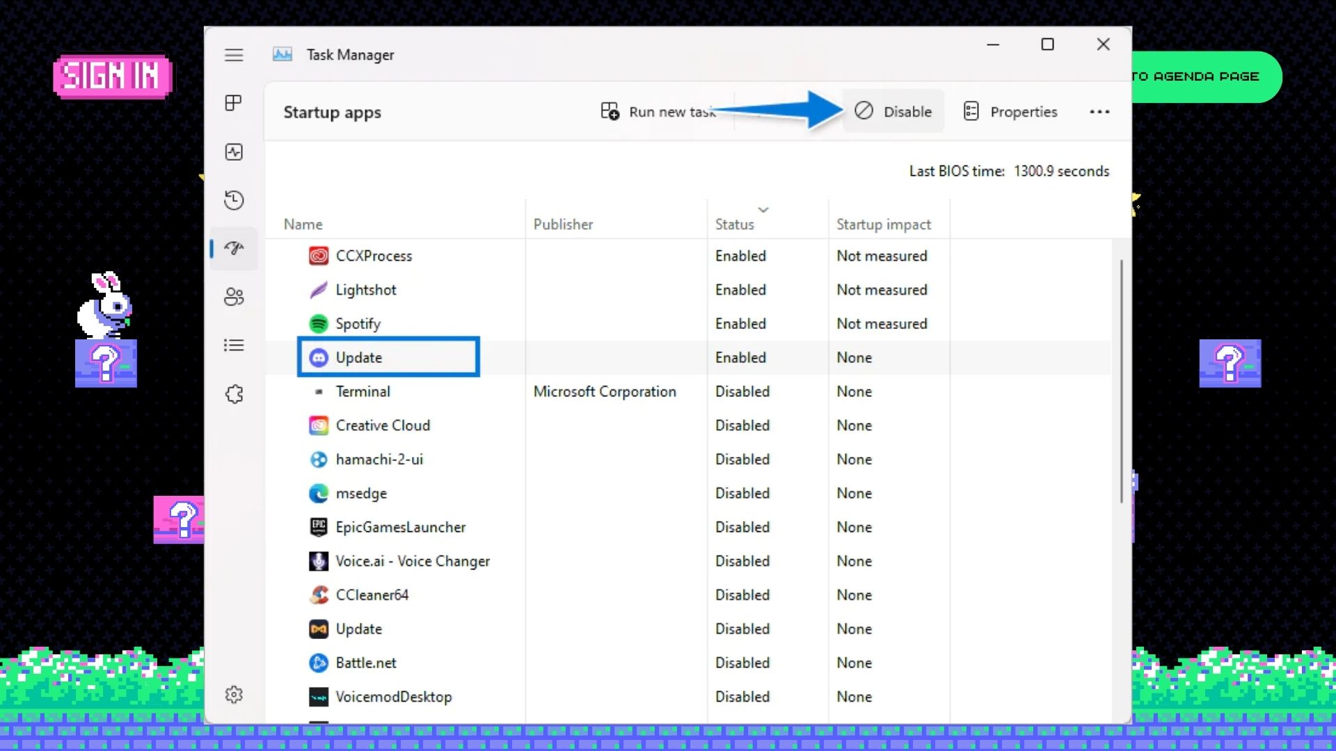The height and width of the screenshot is (751, 1336).
Task: Select the CCXProcess row name
Action: click(x=374, y=256)
